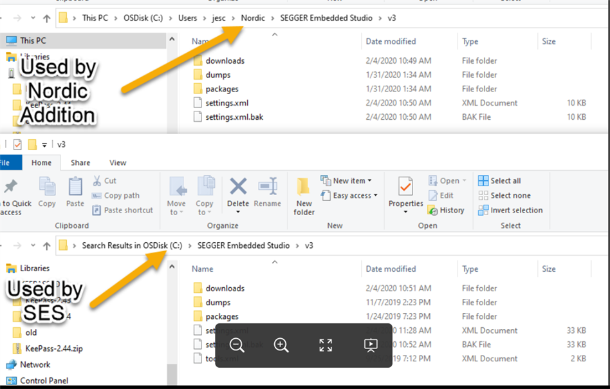Click Edit in the ribbon Open group
Image resolution: width=610 pixels, height=389 pixels.
[441, 196]
